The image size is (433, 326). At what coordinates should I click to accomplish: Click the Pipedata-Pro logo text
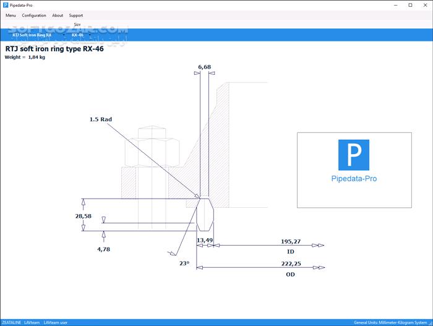354,179
